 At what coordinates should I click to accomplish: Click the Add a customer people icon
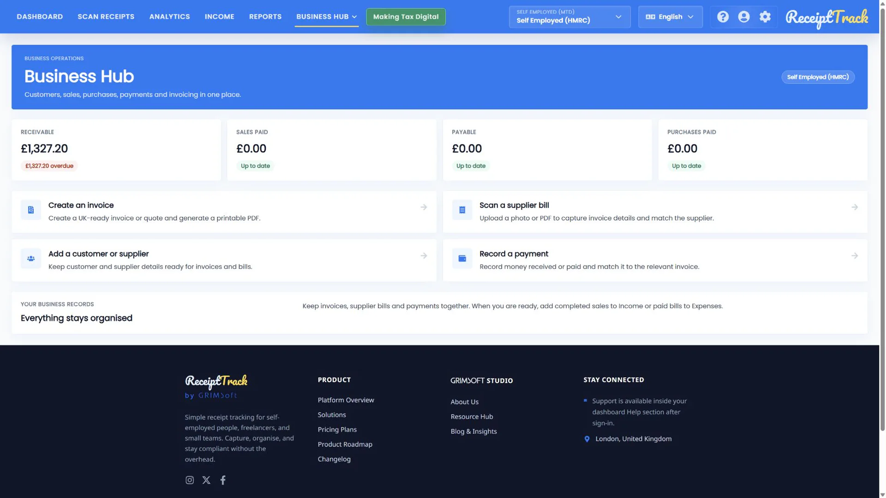(x=31, y=258)
